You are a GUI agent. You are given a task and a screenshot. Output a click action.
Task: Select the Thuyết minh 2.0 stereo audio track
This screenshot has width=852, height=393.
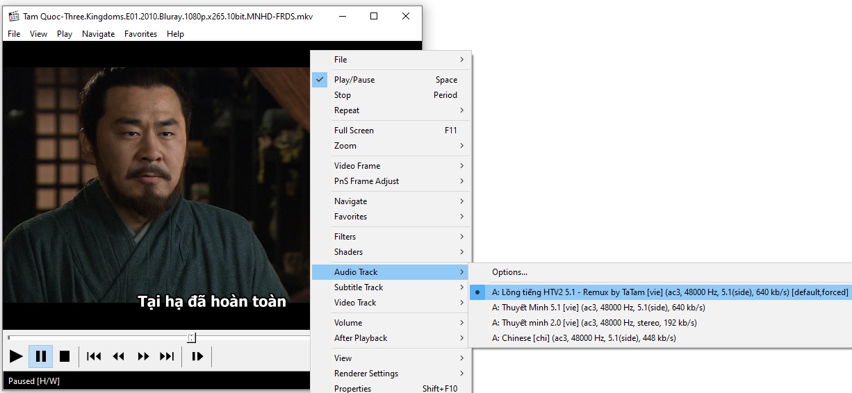point(660,323)
